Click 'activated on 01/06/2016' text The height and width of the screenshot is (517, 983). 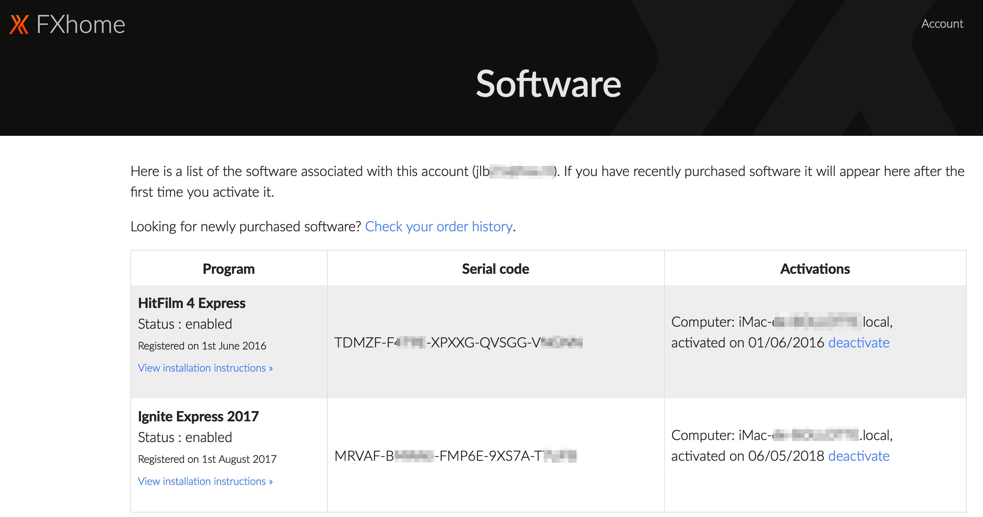pyautogui.click(x=748, y=342)
